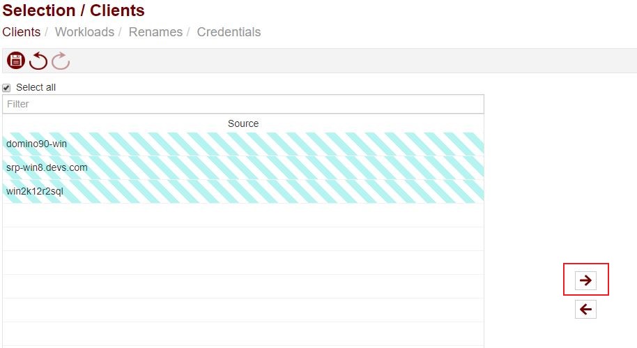Toggle the Select all checkbox
637x348 pixels.
(7, 88)
